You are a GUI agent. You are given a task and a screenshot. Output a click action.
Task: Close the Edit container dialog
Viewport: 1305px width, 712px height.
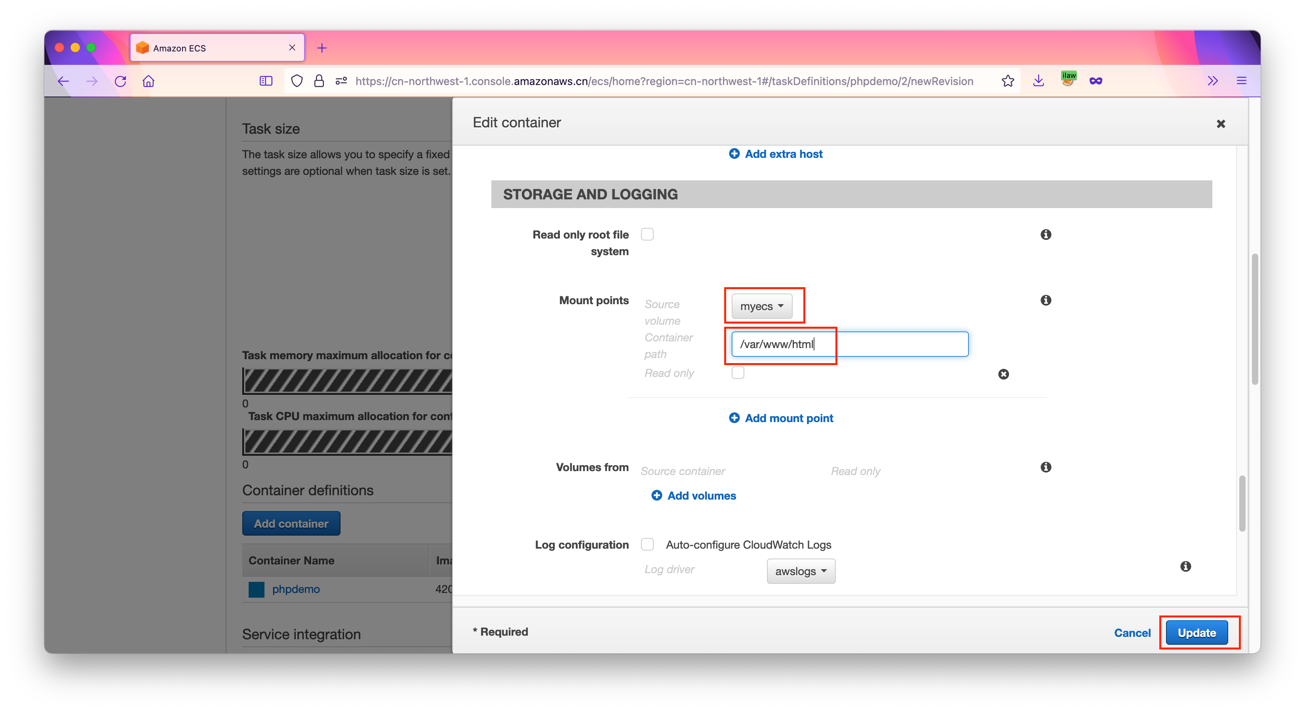[x=1221, y=124]
